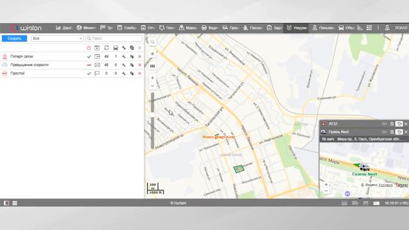The width and height of the screenshot is (409, 230).
Task: Open the Passengers tab
Action: [x=252, y=27]
